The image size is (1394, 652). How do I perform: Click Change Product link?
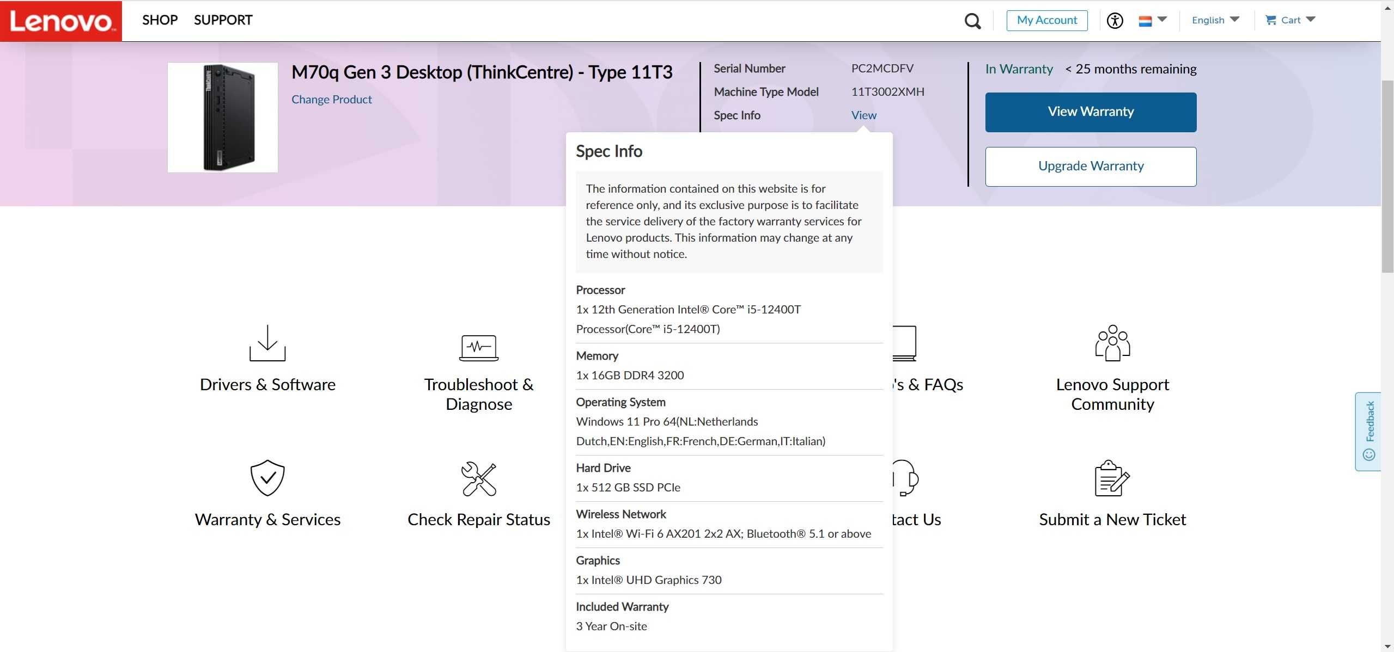(332, 99)
